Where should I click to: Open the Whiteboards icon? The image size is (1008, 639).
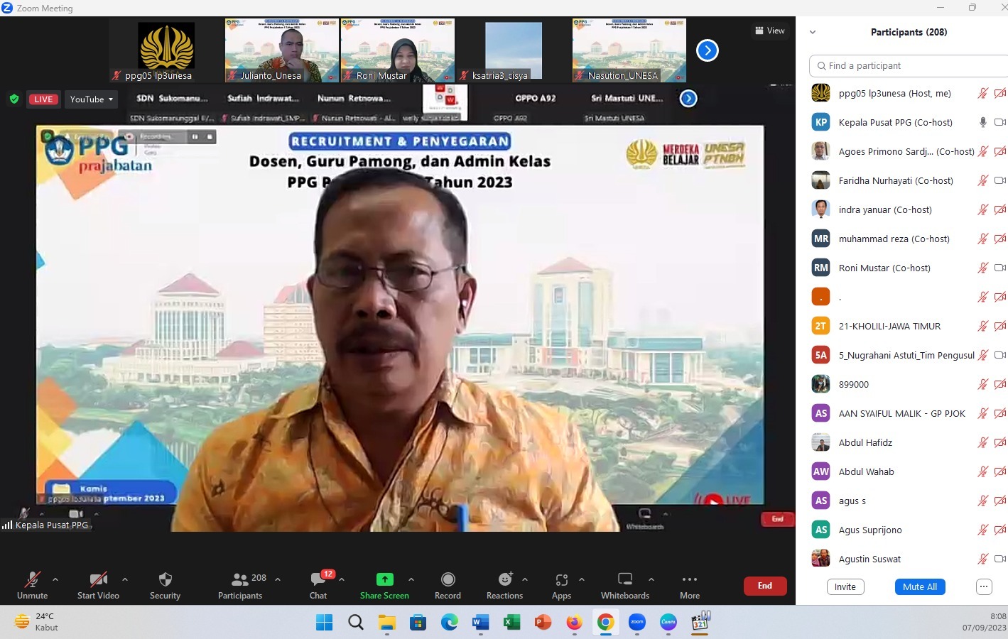pos(625,579)
